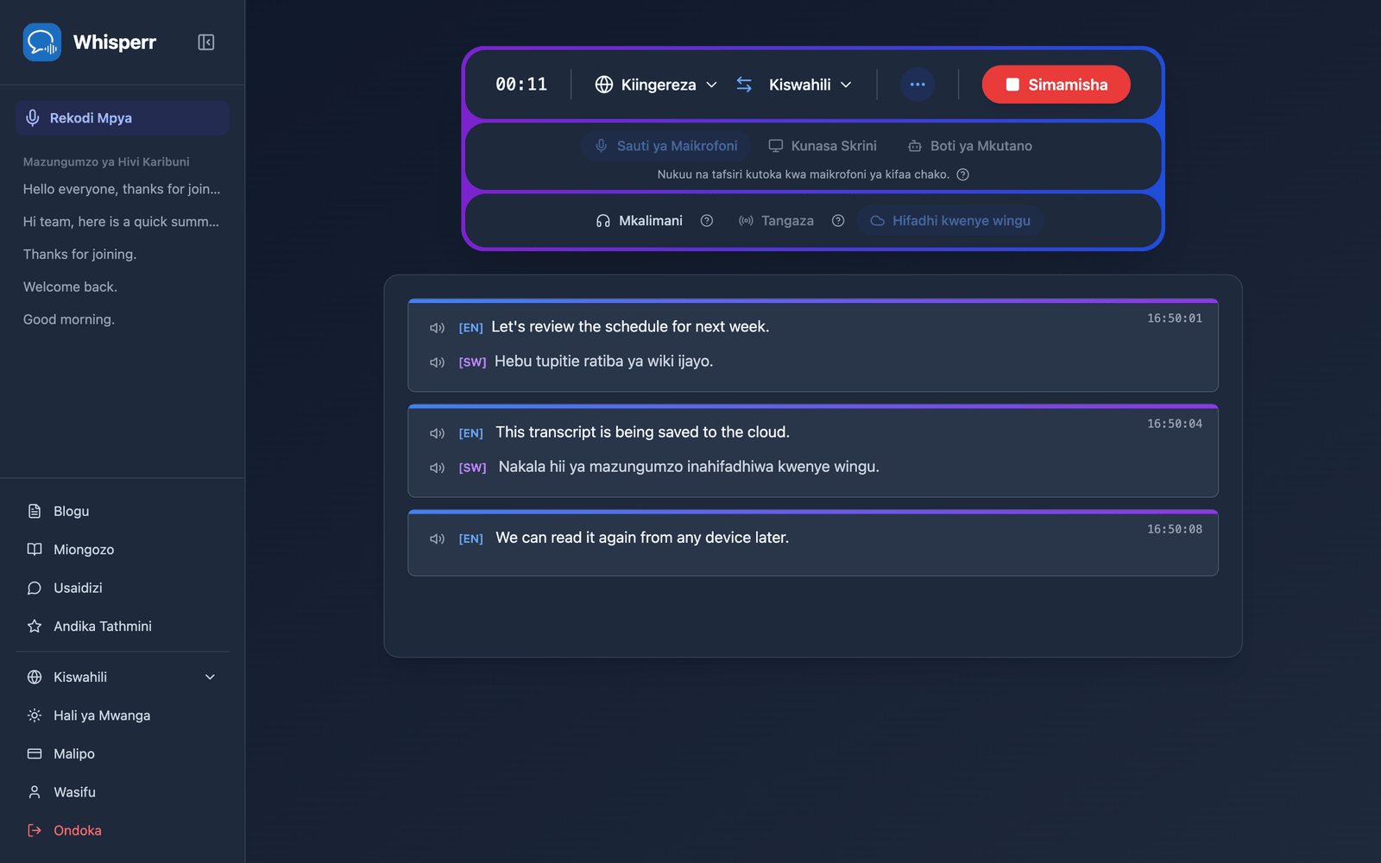The height and width of the screenshot is (863, 1381).
Task: Click timestamp 16:50:01
Action: (1175, 318)
